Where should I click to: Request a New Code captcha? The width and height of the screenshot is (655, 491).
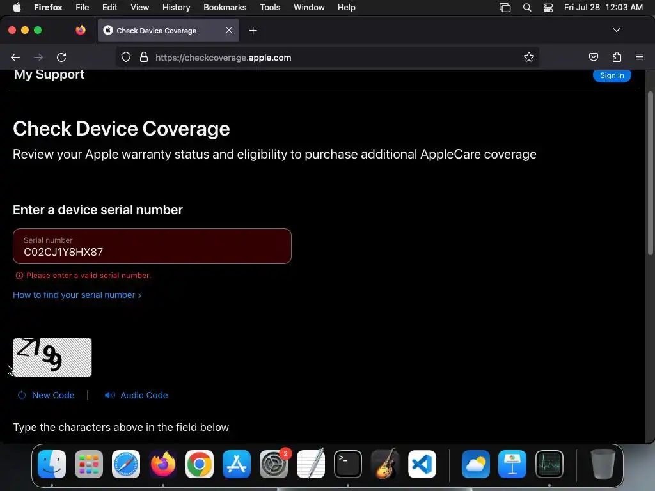[46, 395]
